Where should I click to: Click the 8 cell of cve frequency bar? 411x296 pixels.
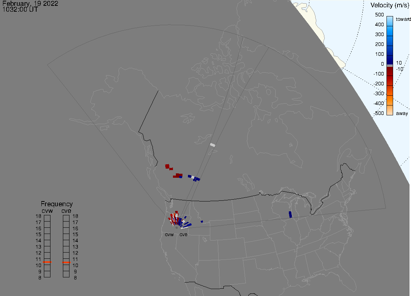click(66, 274)
